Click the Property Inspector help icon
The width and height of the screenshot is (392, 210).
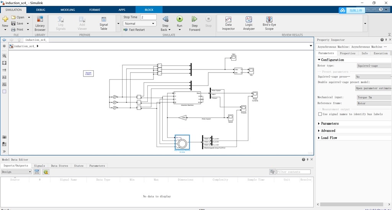click(382, 40)
